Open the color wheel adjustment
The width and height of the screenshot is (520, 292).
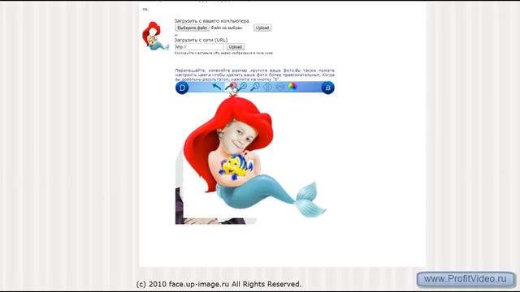point(292,87)
